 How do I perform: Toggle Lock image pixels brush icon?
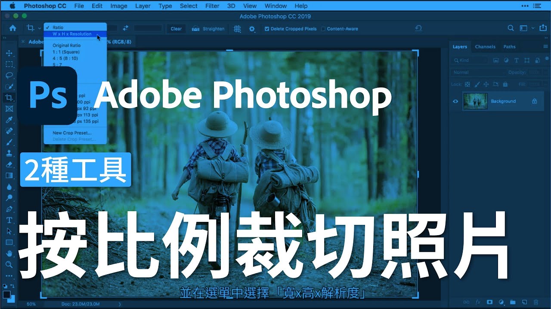coord(477,85)
